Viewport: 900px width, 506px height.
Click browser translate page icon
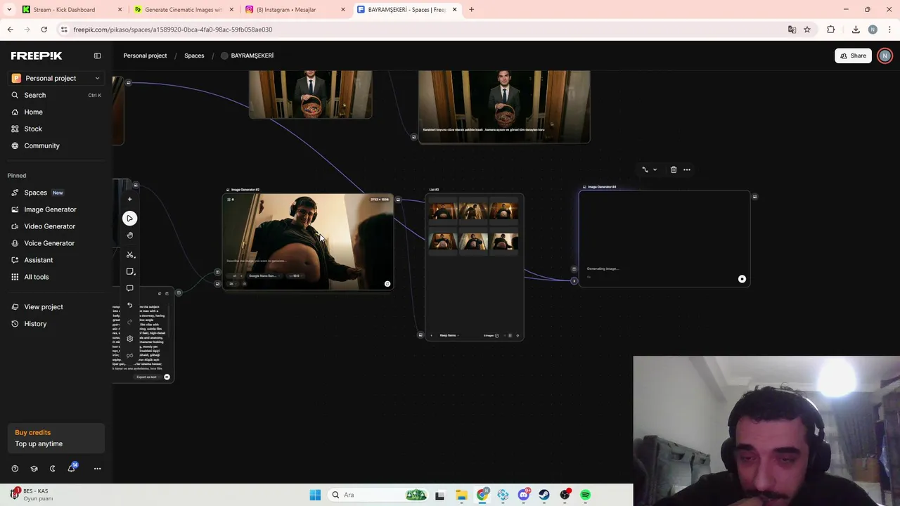pyautogui.click(x=792, y=30)
